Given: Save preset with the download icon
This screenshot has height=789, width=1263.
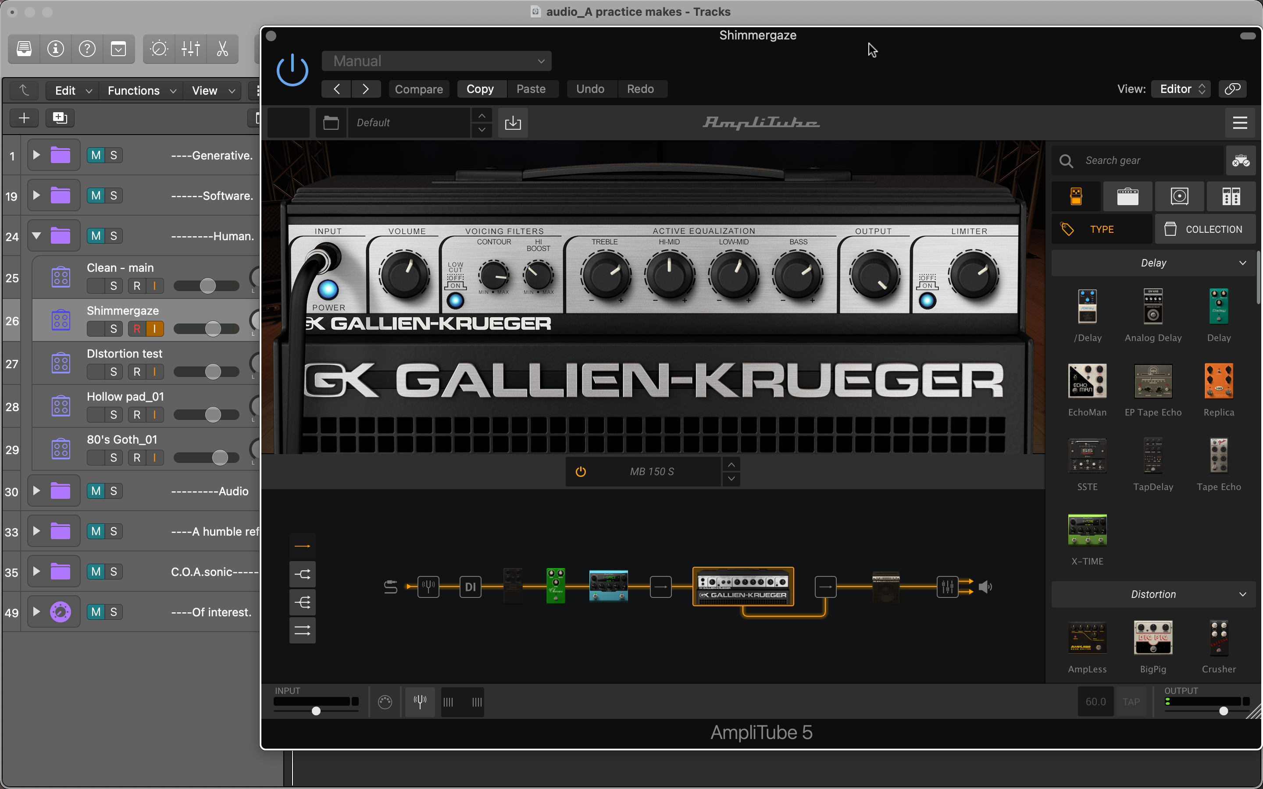Looking at the screenshot, I should (513, 123).
